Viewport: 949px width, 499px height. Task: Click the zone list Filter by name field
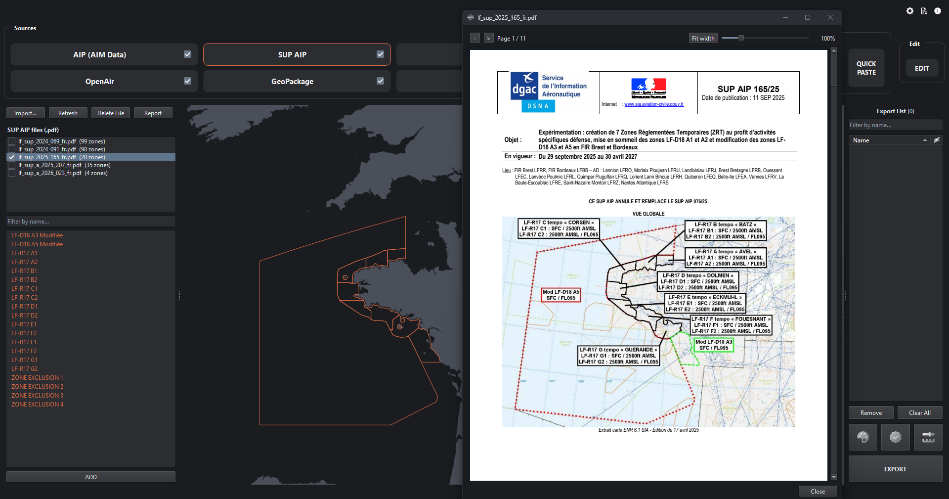pyautogui.click(x=91, y=222)
